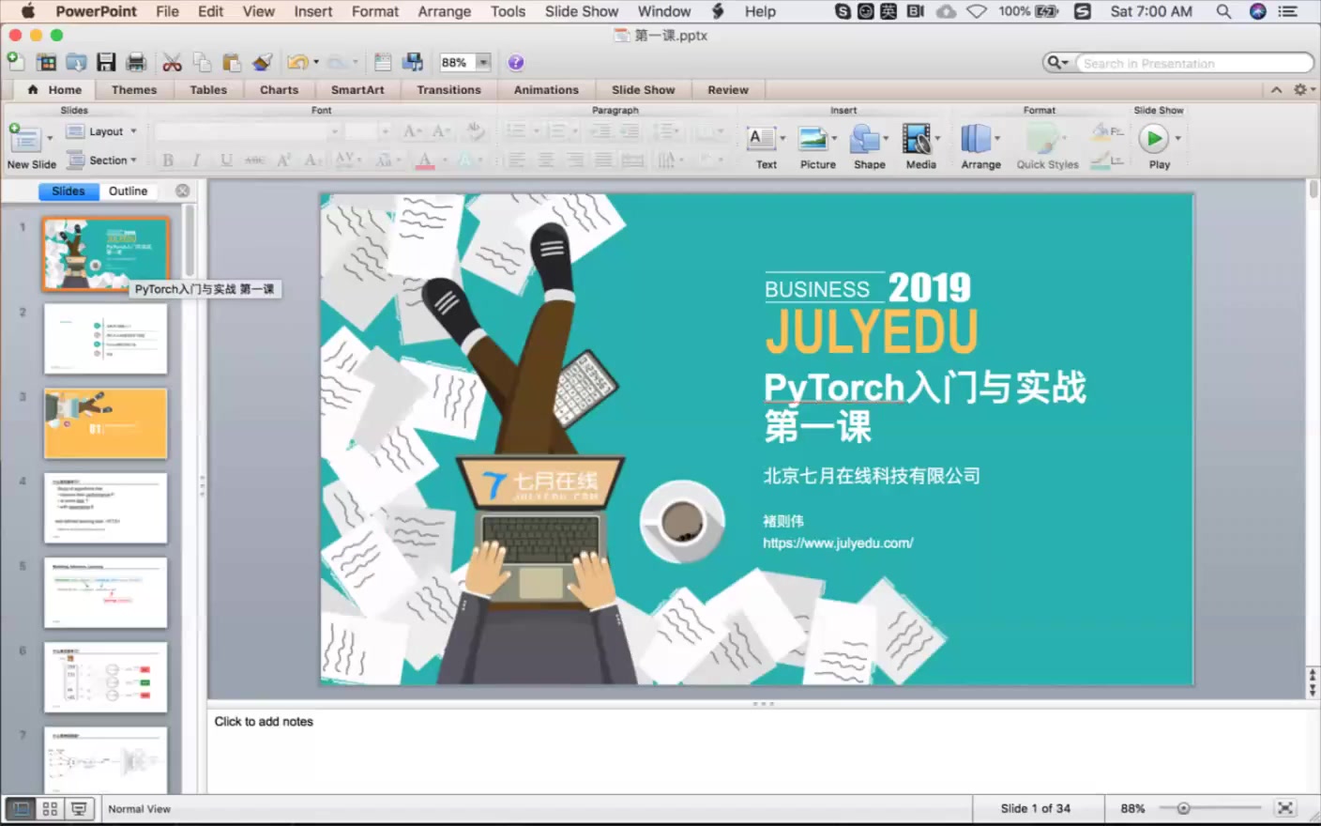Cut selection with scissors icon

[x=172, y=63]
